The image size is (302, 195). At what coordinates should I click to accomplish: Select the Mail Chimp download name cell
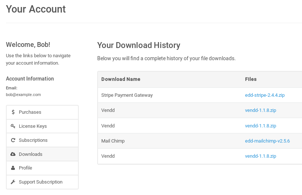click(113, 141)
